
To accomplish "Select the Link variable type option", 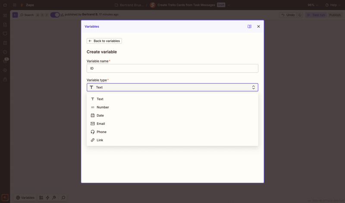I will pos(172,140).
